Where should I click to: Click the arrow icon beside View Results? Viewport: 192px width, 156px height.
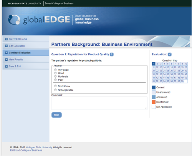click(x=7, y=60)
